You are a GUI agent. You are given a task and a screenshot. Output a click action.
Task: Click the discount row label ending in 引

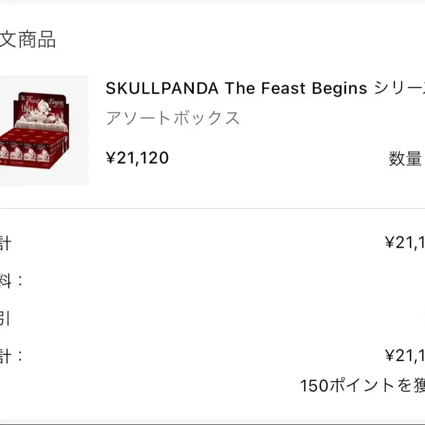5,318
